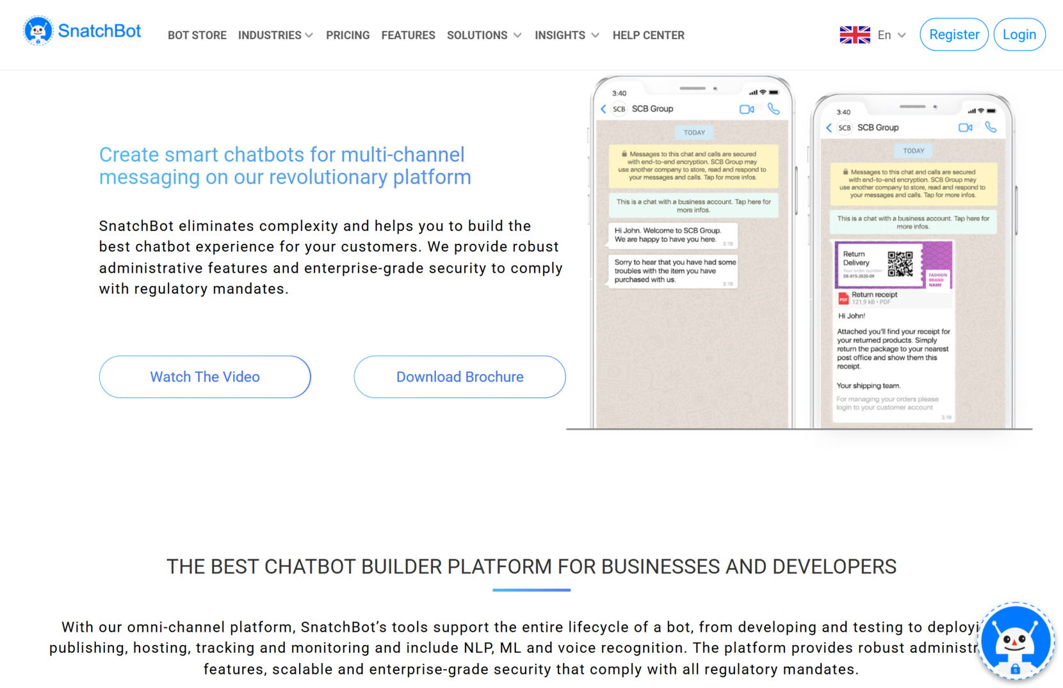Click the British flag language icon
Image resolution: width=1063 pixels, height=688 pixels.
click(855, 35)
